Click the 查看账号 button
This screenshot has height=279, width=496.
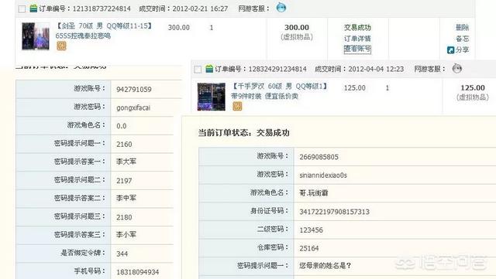tap(357, 49)
